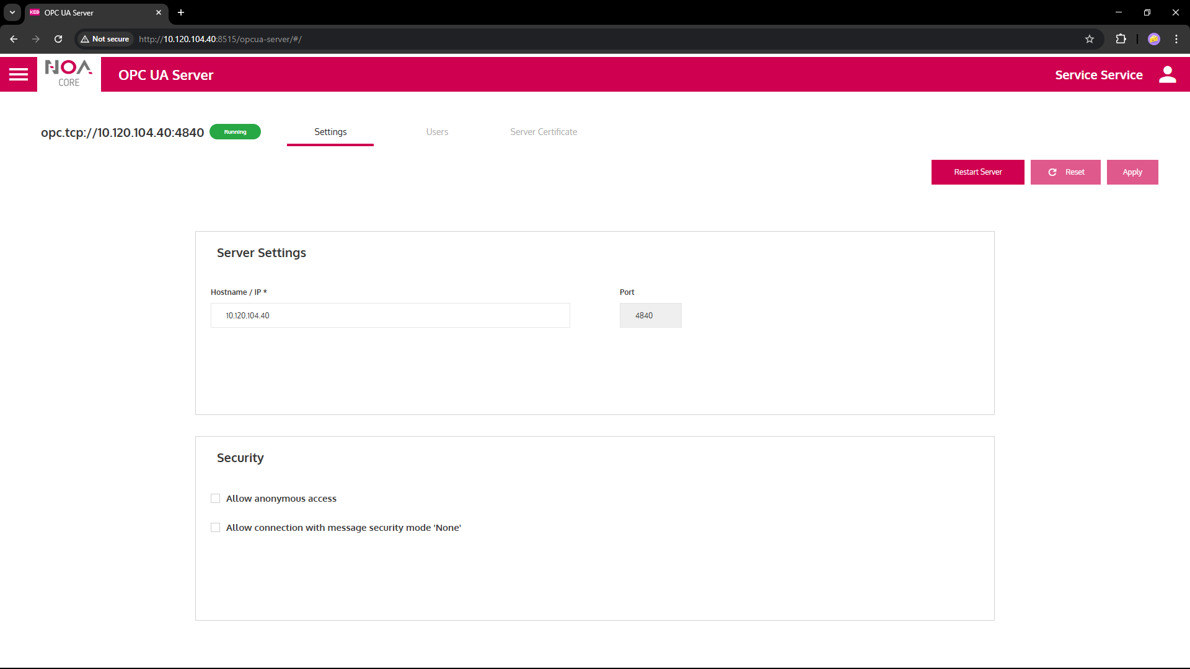This screenshot has width=1190, height=669.
Task: Click the browser back arrow
Action: click(14, 39)
